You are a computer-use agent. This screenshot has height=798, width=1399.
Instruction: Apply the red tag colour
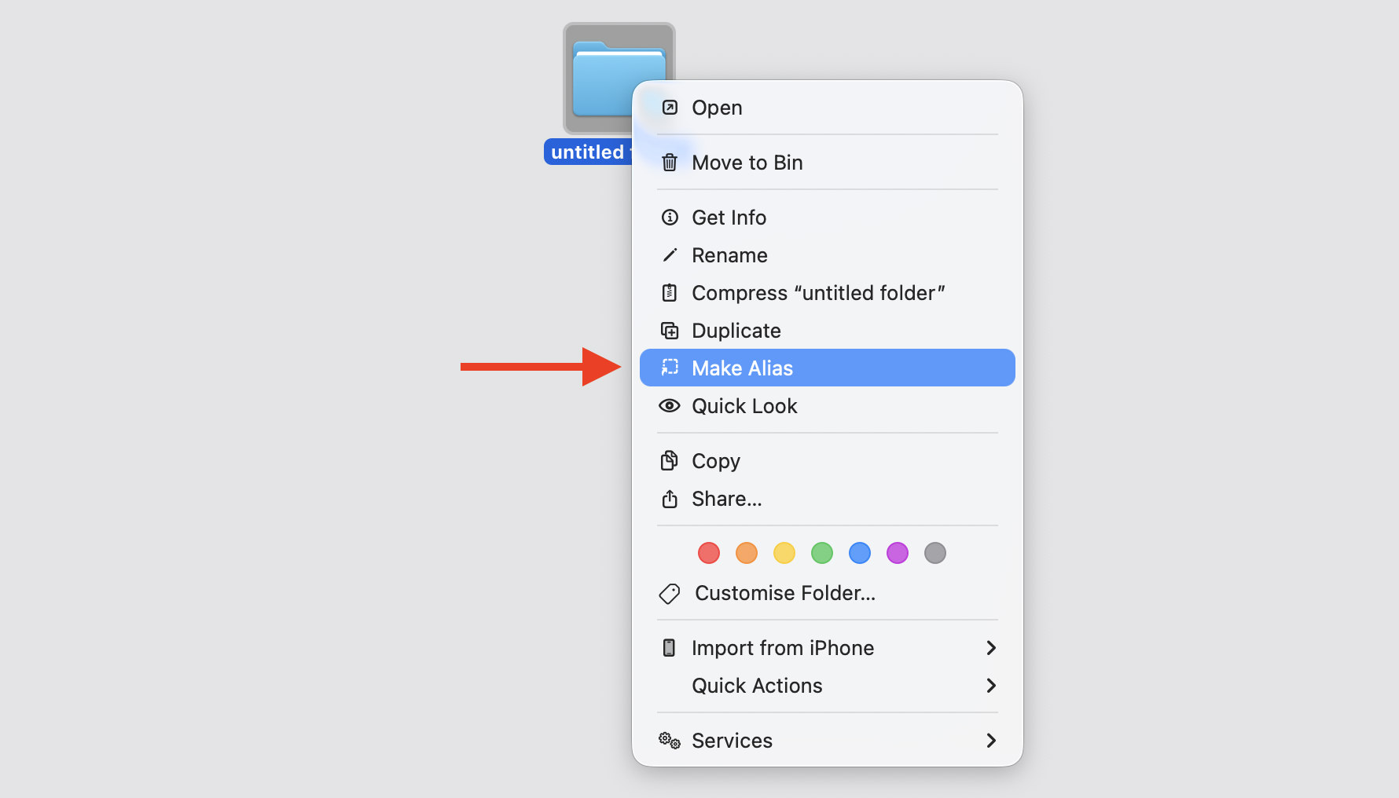(x=709, y=553)
